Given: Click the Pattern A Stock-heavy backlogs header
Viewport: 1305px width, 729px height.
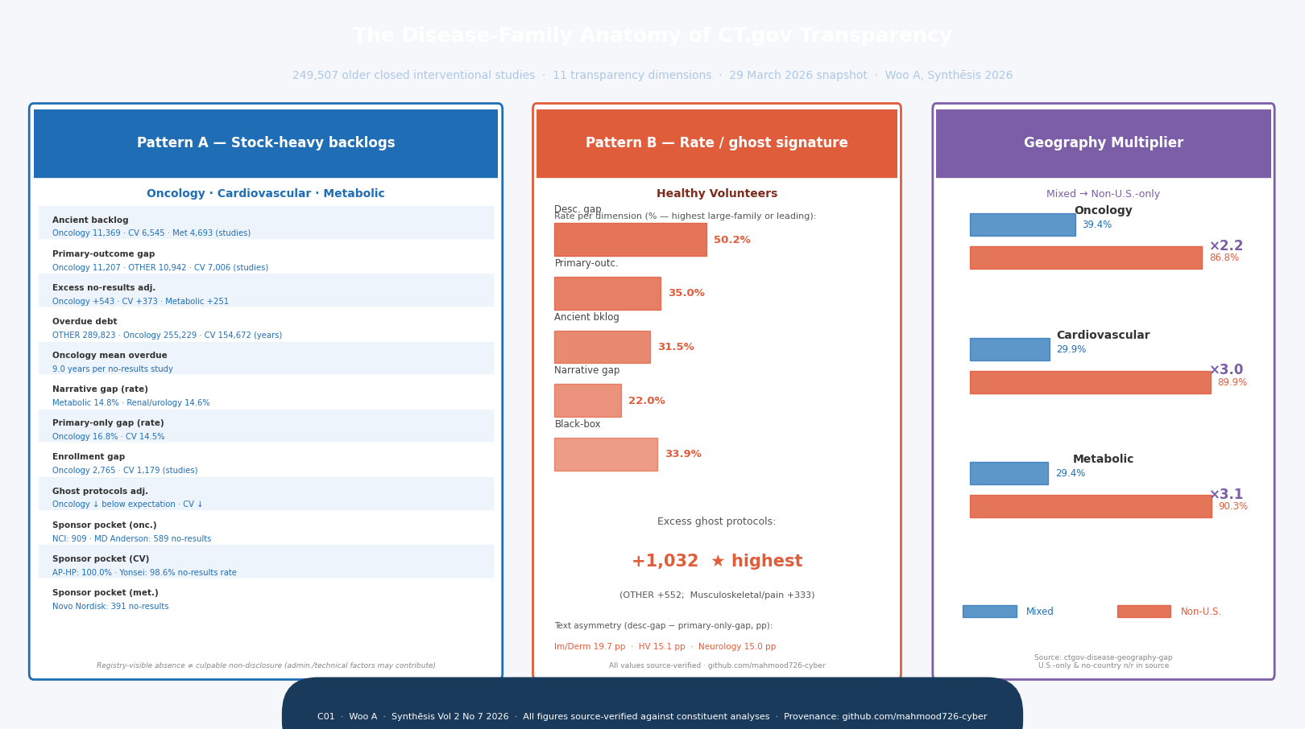Looking at the screenshot, I should click(266, 143).
